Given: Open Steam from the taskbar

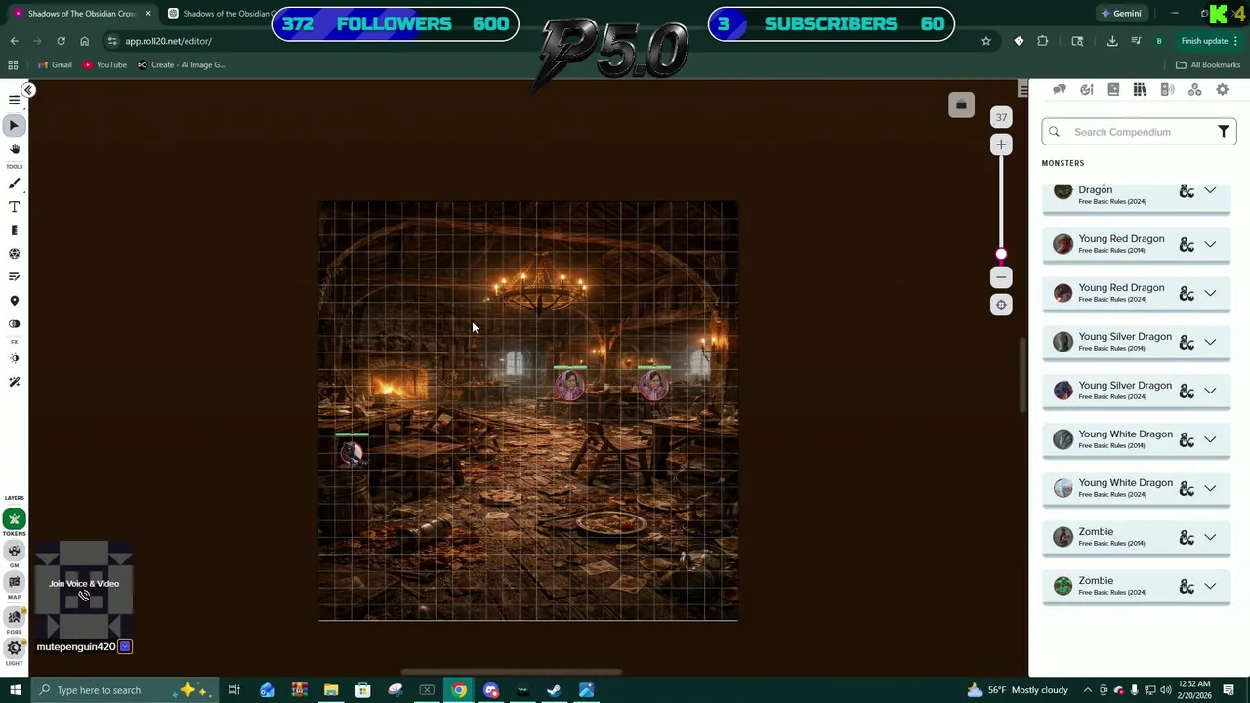Looking at the screenshot, I should point(554,690).
